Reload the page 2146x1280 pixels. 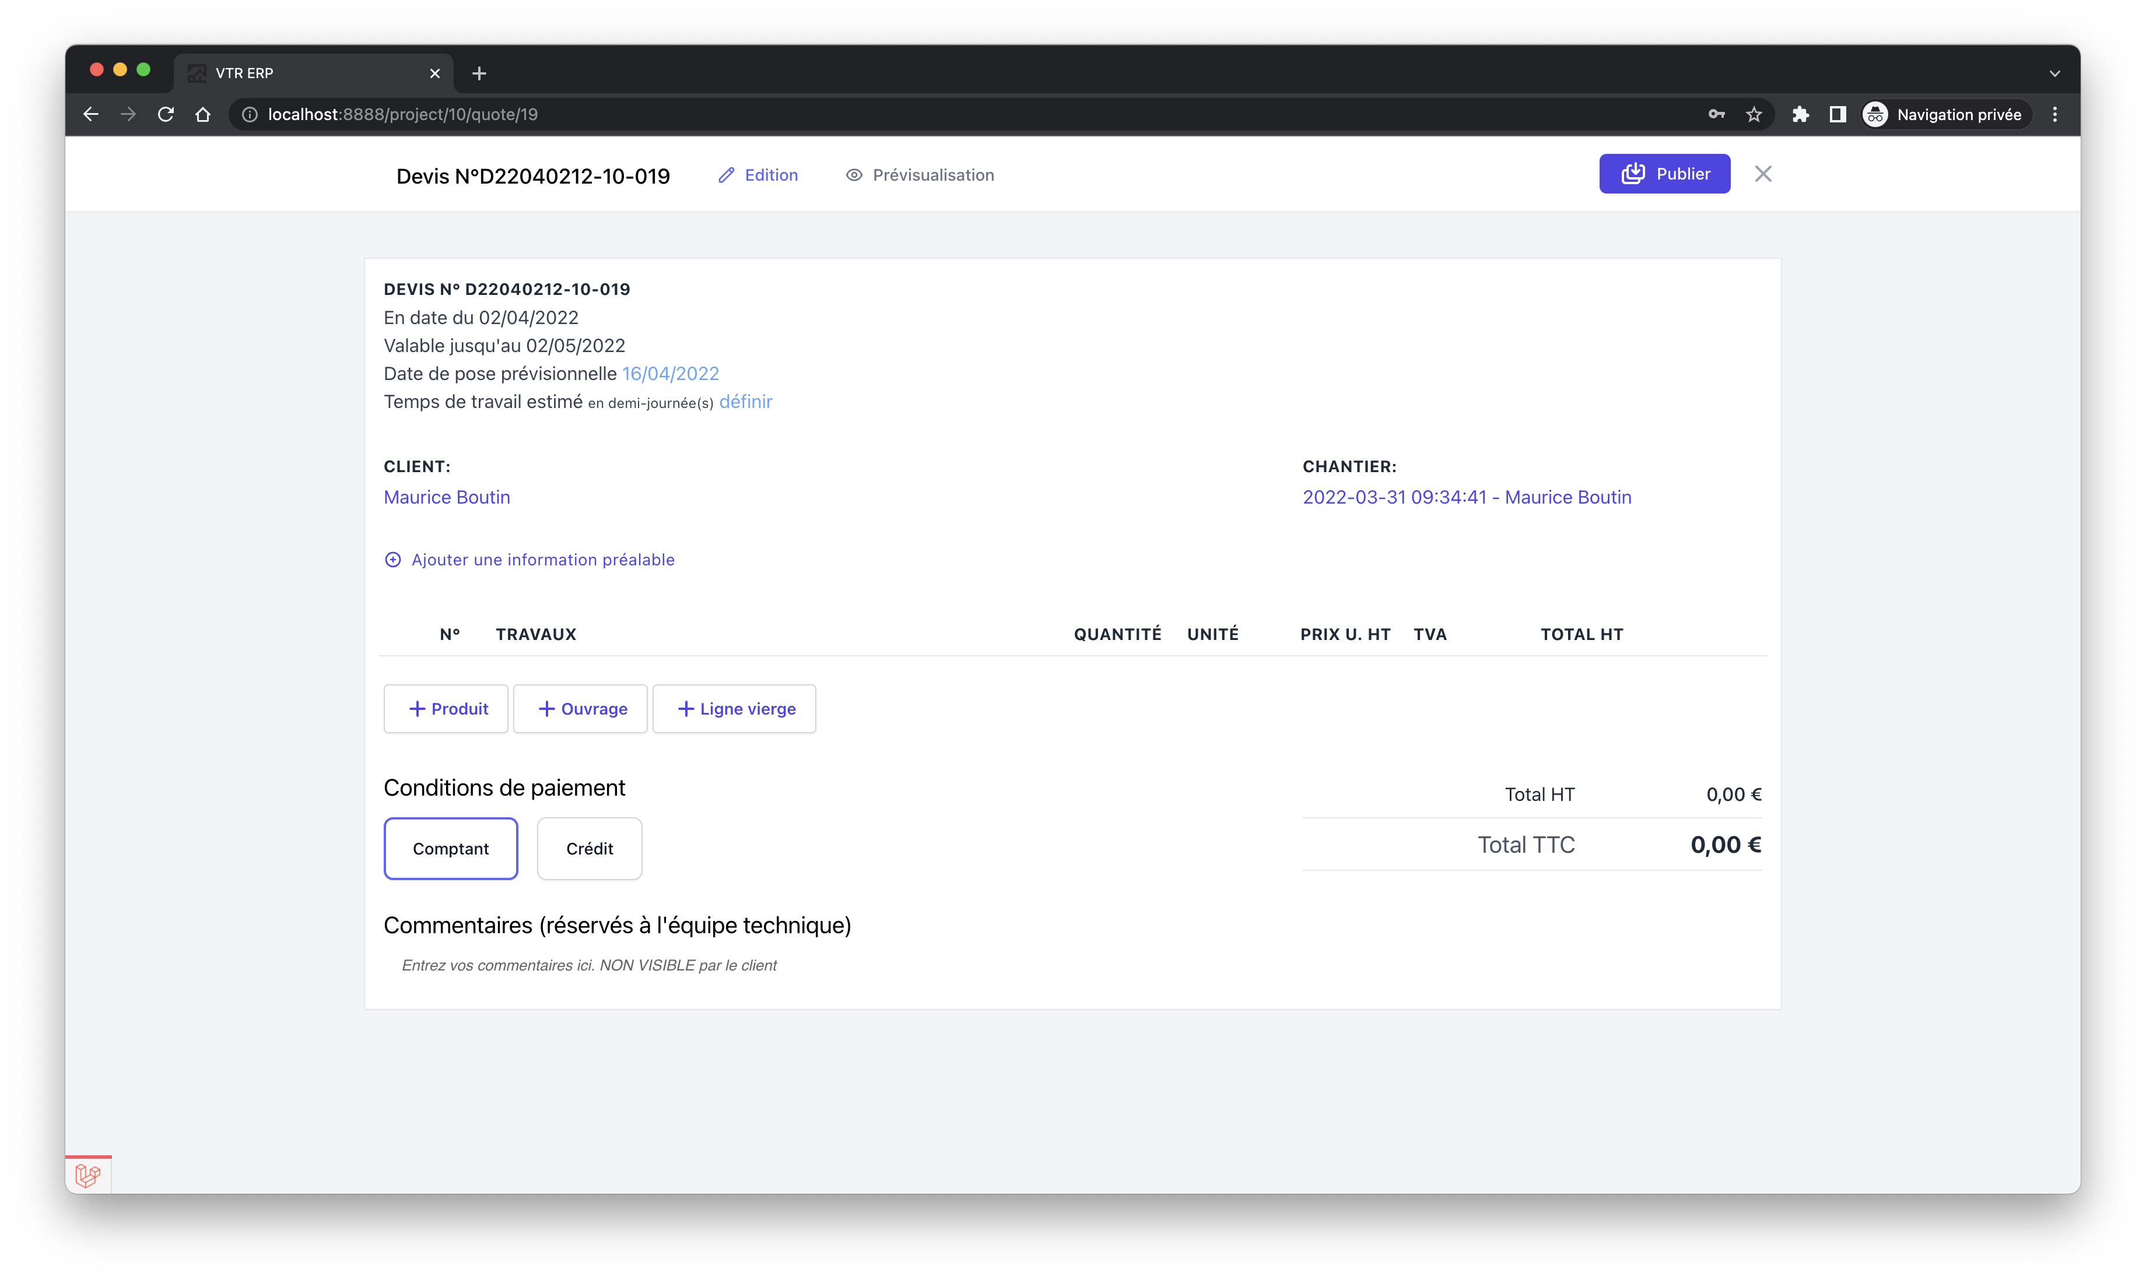(x=166, y=115)
